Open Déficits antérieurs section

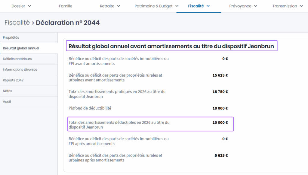point(17,59)
